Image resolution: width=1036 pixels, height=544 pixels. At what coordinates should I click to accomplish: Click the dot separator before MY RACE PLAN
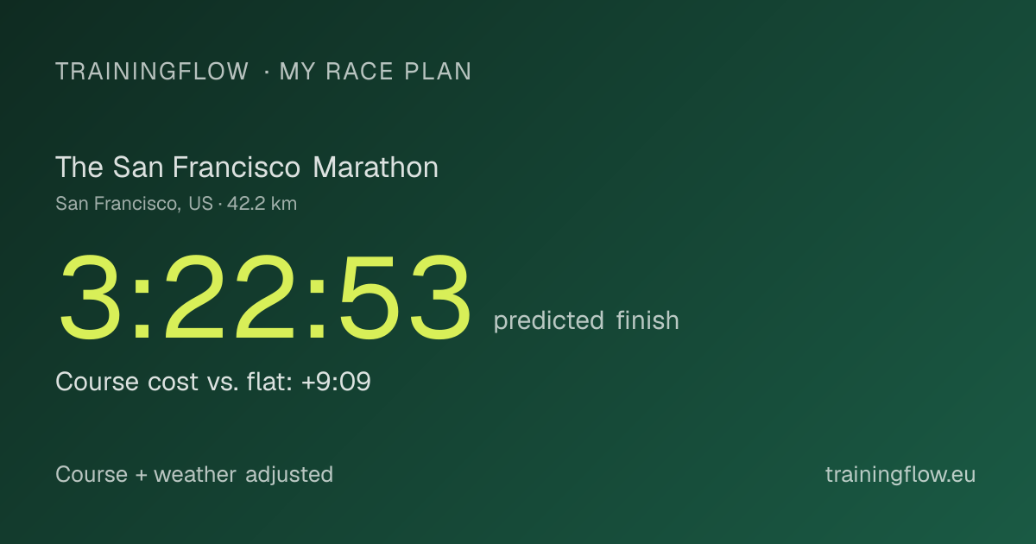click(266, 73)
